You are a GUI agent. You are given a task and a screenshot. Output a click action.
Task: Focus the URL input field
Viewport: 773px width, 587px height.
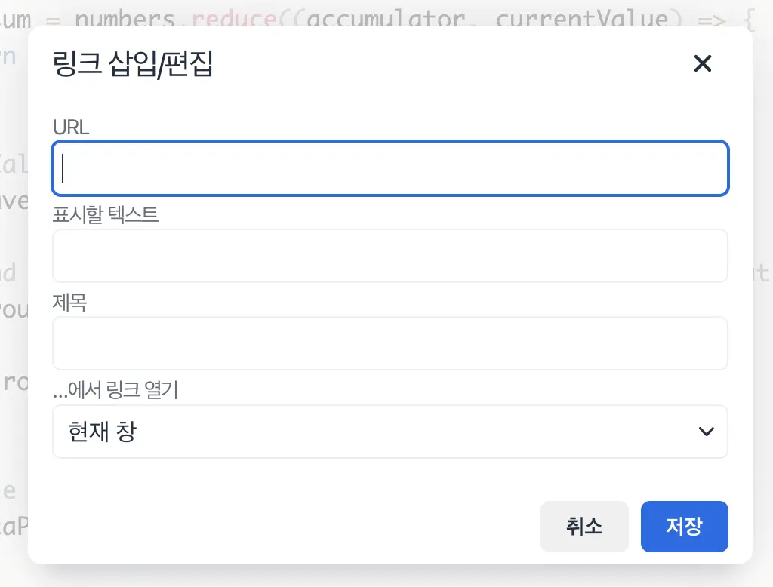(390, 167)
